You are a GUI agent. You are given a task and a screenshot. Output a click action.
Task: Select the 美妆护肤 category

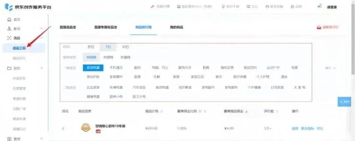(93, 77)
